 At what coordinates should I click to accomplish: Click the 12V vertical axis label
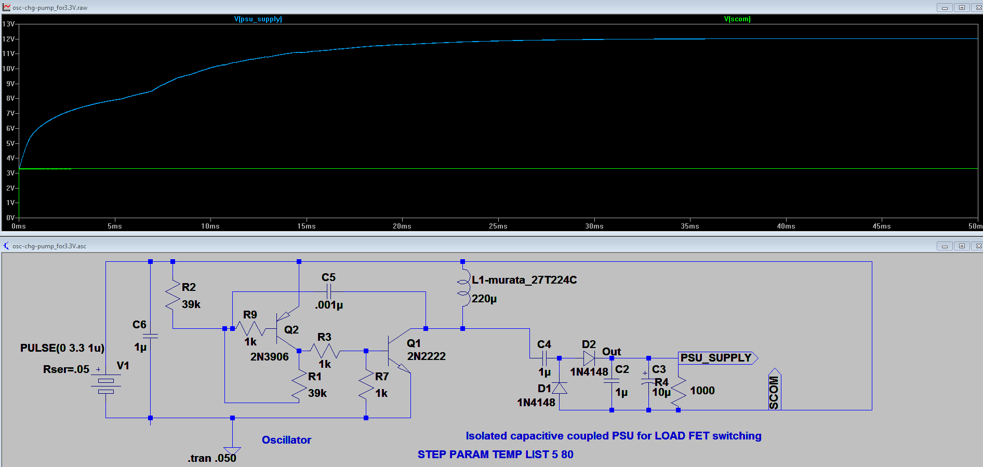(8, 39)
